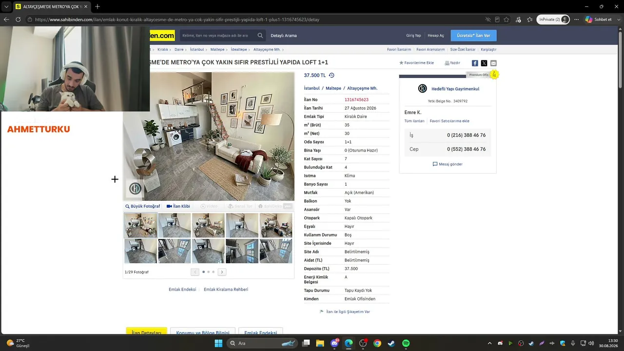Reload the page with refresh icon
This screenshot has height=351, width=624.
pos(18,19)
